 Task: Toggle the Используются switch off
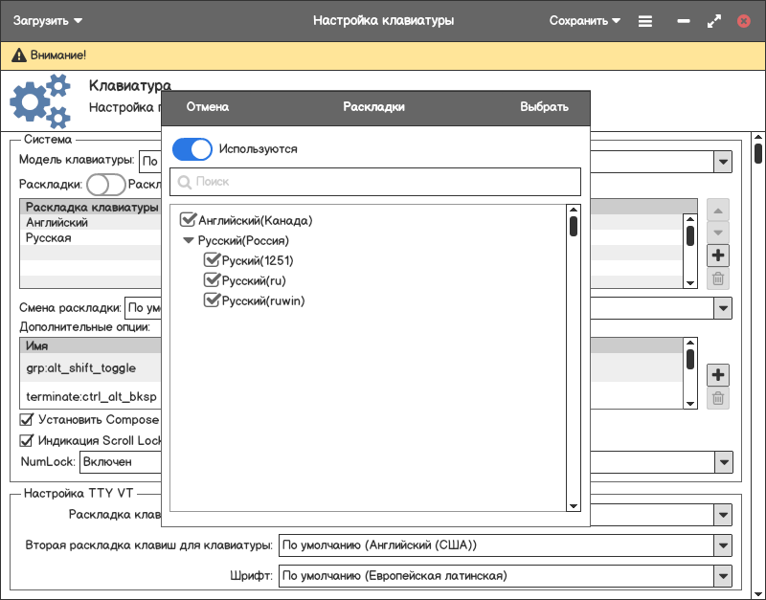coord(192,149)
